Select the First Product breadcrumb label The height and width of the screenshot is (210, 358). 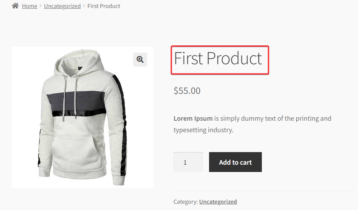pyautogui.click(x=103, y=6)
